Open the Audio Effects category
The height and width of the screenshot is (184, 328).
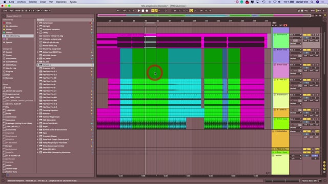click(12, 62)
